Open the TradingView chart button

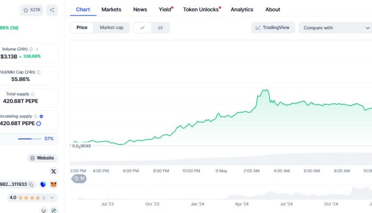click(x=273, y=28)
